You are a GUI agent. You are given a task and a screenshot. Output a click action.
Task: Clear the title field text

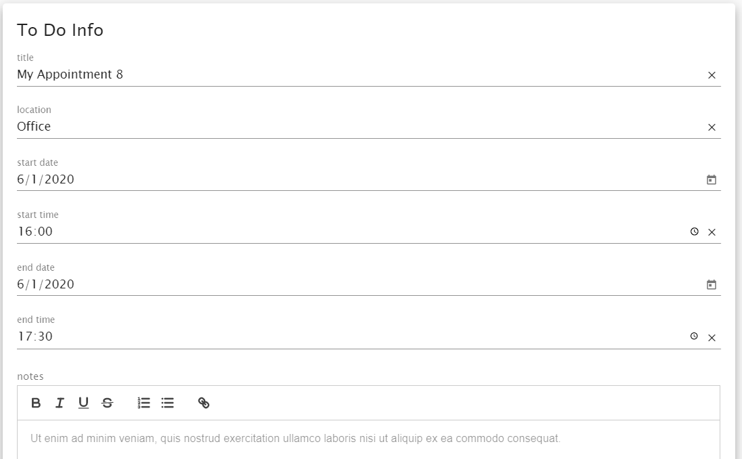(x=712, y=75)
